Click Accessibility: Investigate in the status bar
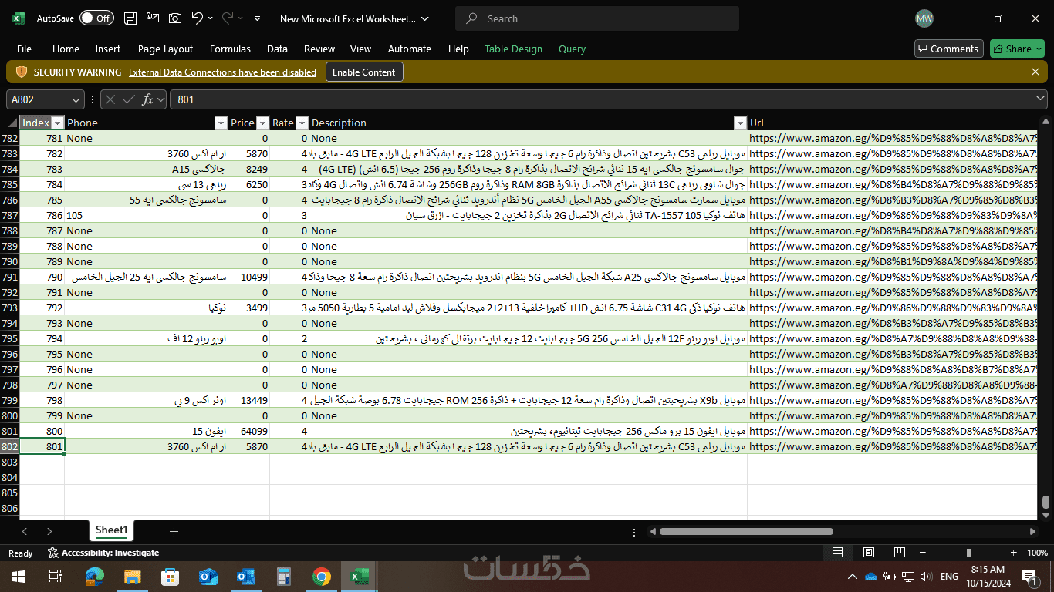 click(103, 553)
